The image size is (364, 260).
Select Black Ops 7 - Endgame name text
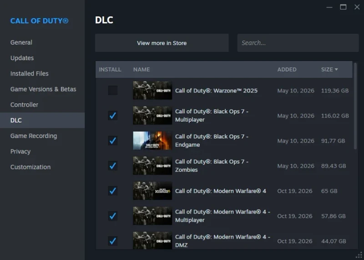tap(212, 141)
